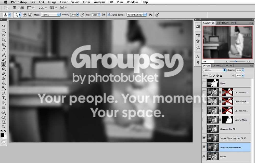Viewport: 255px width, 163px height.
Task: Open the Layer menu
Action: (64, 2)
